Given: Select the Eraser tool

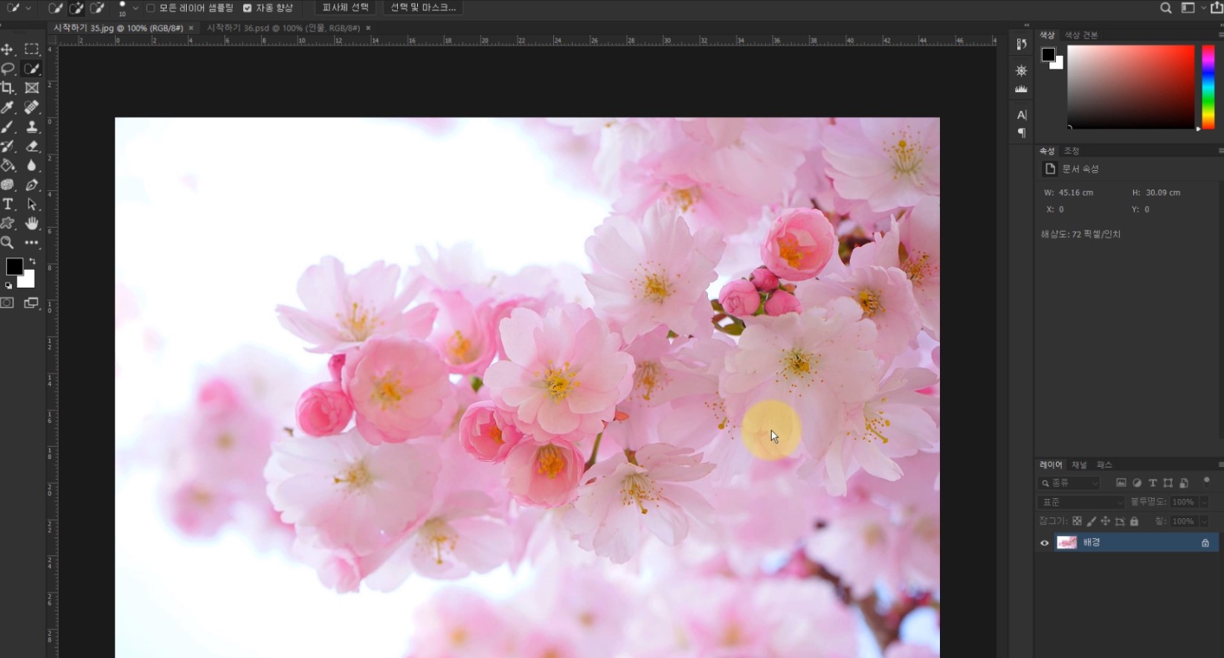Looking at the screenshot, I should click(32, 146).
